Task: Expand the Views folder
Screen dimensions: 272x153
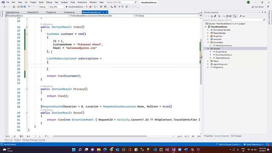Action: [x=208, y=61]
